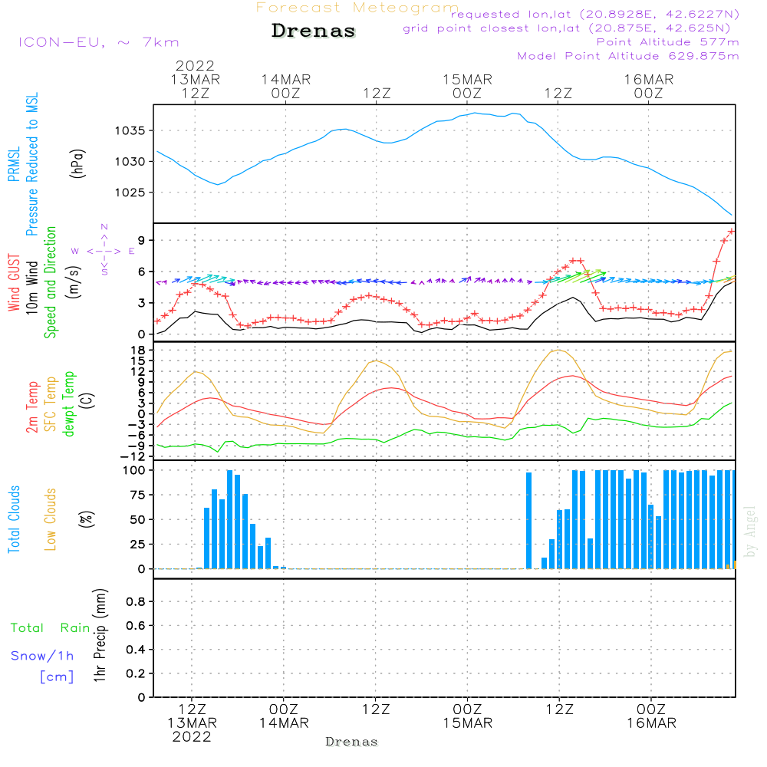767x767 pixels.
Task: Click the wind compass rose icon
Action: click(104, 250)
